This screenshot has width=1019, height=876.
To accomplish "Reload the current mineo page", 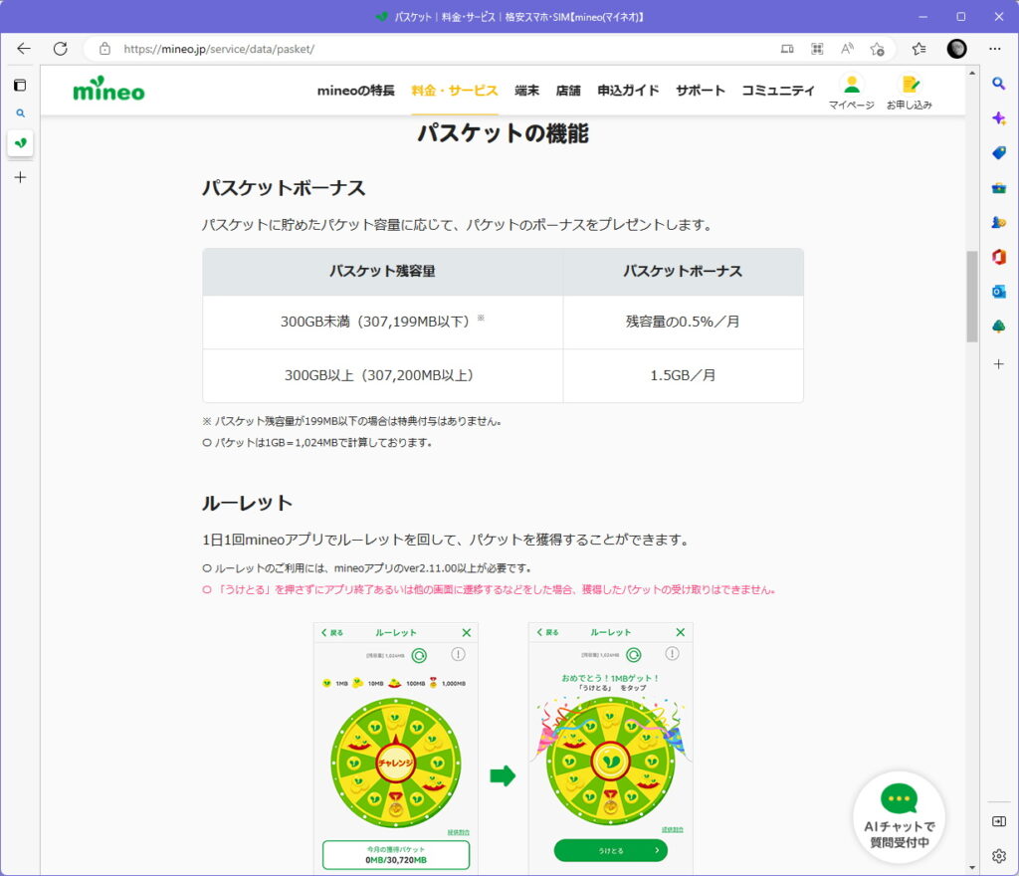I will pos(61,49).
